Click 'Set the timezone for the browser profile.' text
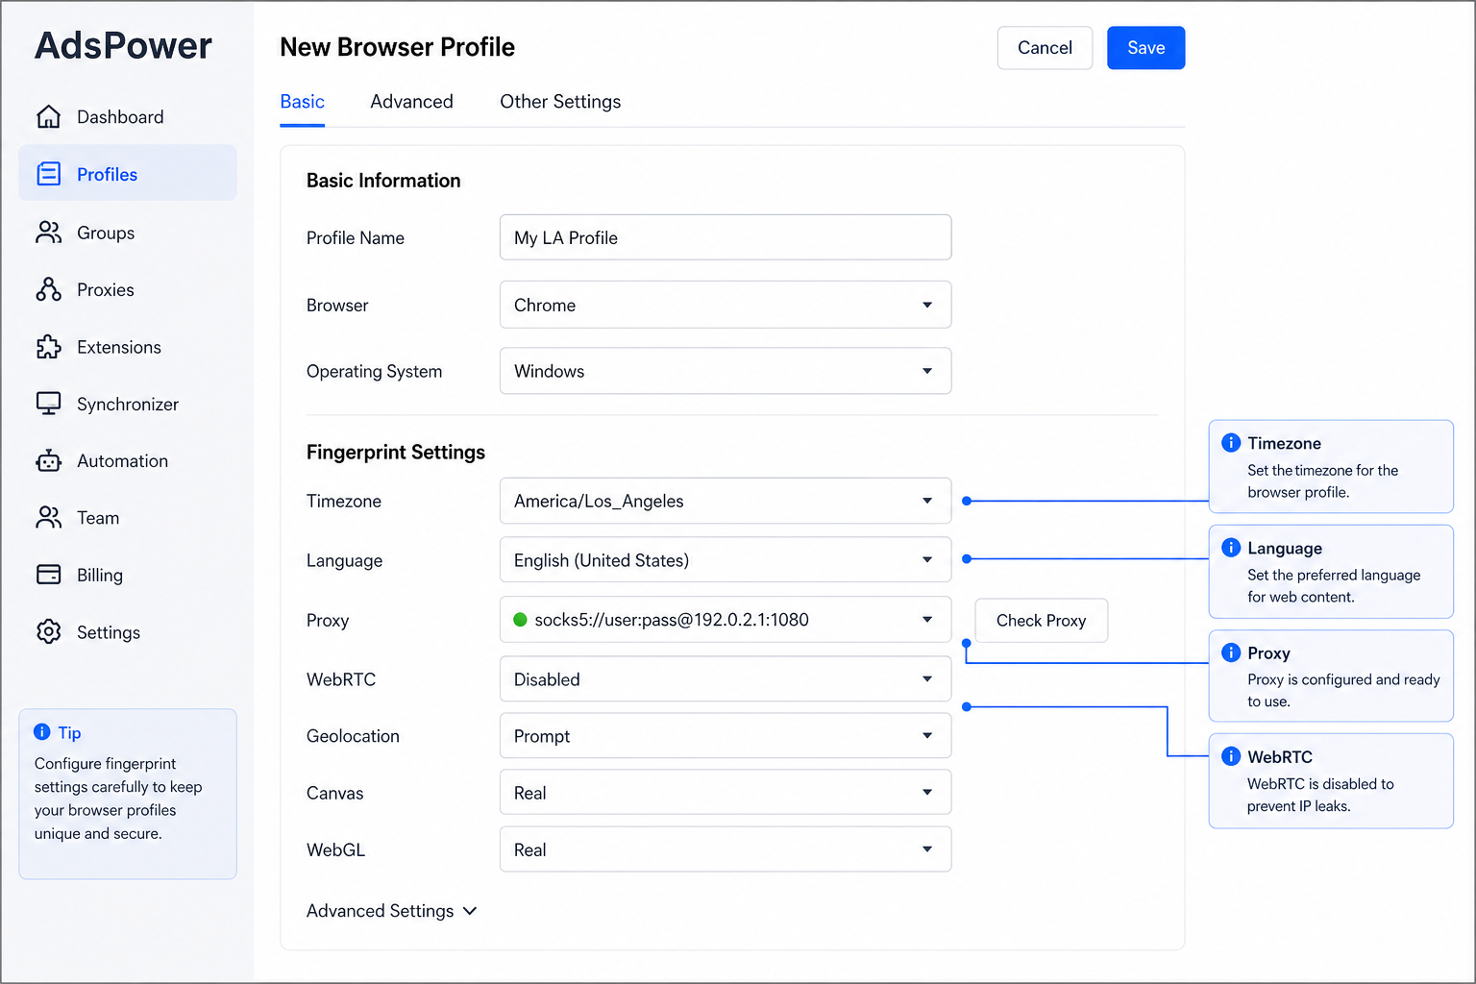This screenshot has height=984, width=1476. (1322, 480)
